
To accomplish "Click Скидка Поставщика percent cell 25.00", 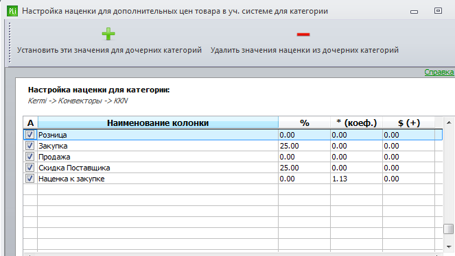I will (x=305, y=168).
